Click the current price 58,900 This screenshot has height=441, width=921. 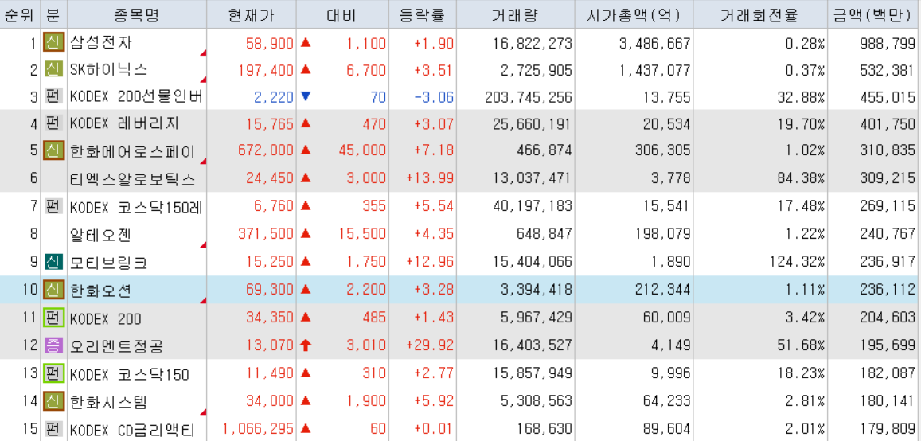[x=270, y=43]
